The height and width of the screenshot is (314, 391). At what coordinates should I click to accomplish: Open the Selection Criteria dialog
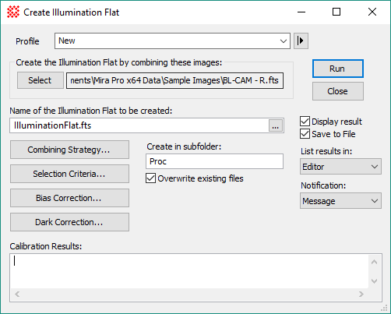pos(69,174)
